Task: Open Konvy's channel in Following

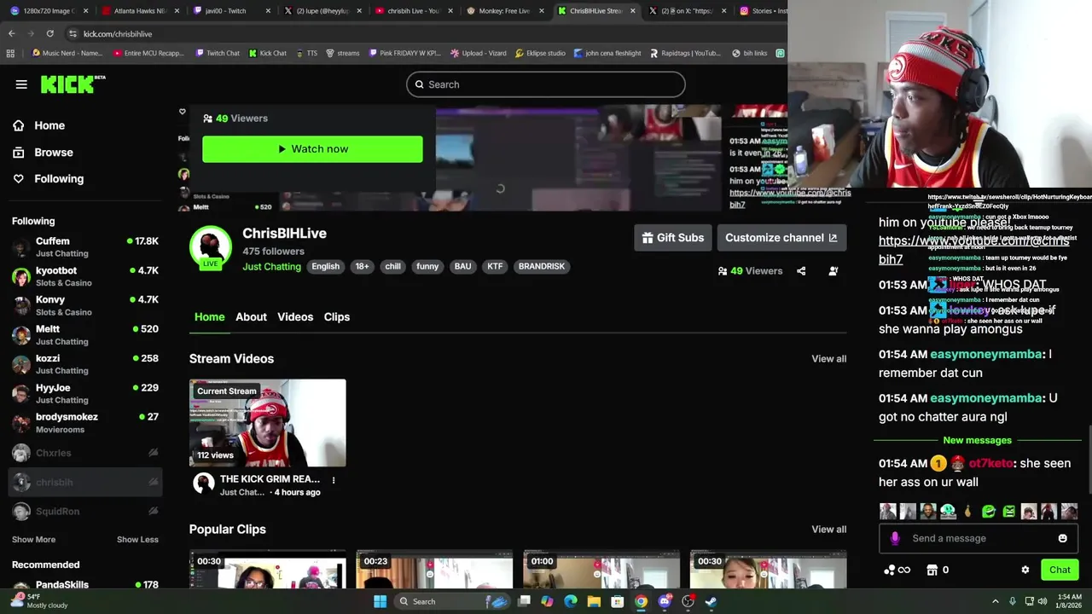Action: point(85,305)
